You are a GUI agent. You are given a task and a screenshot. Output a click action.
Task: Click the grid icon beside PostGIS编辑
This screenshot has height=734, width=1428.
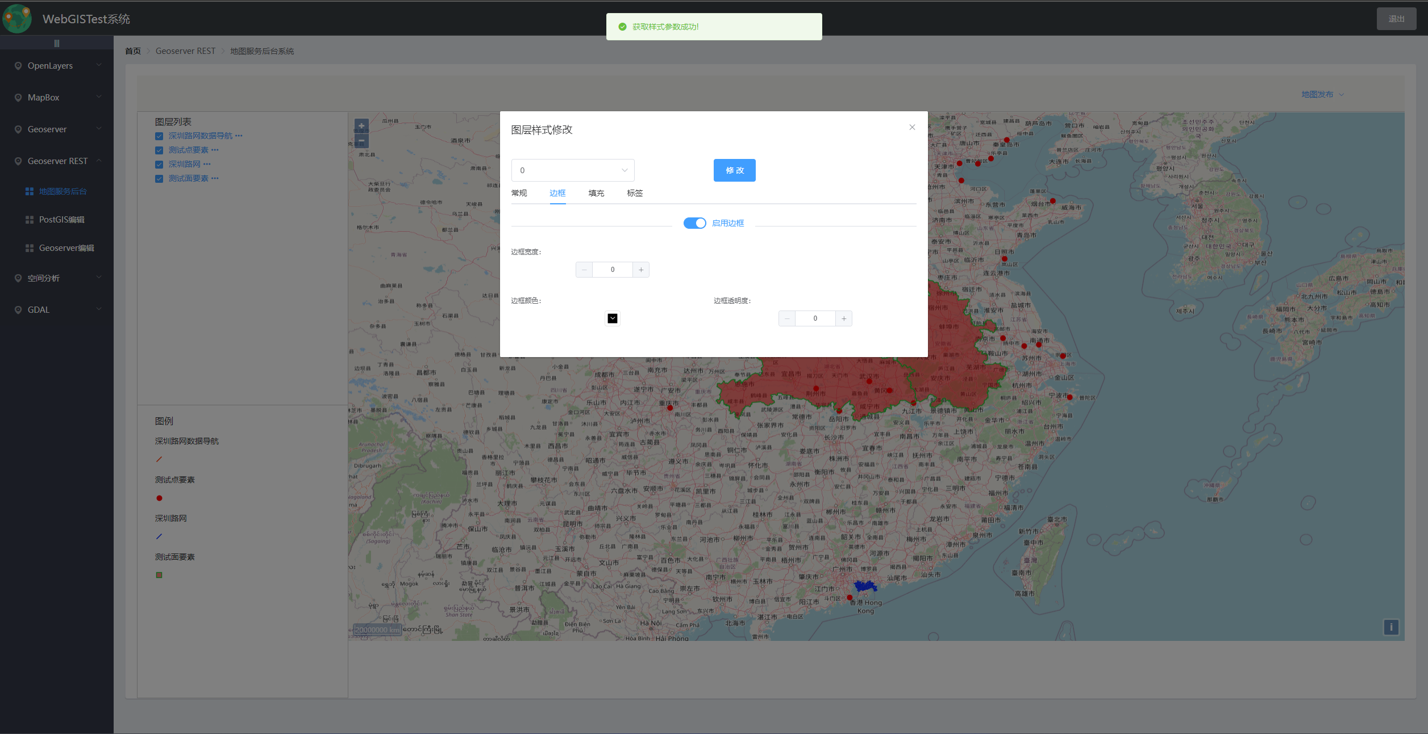[30, 220]
